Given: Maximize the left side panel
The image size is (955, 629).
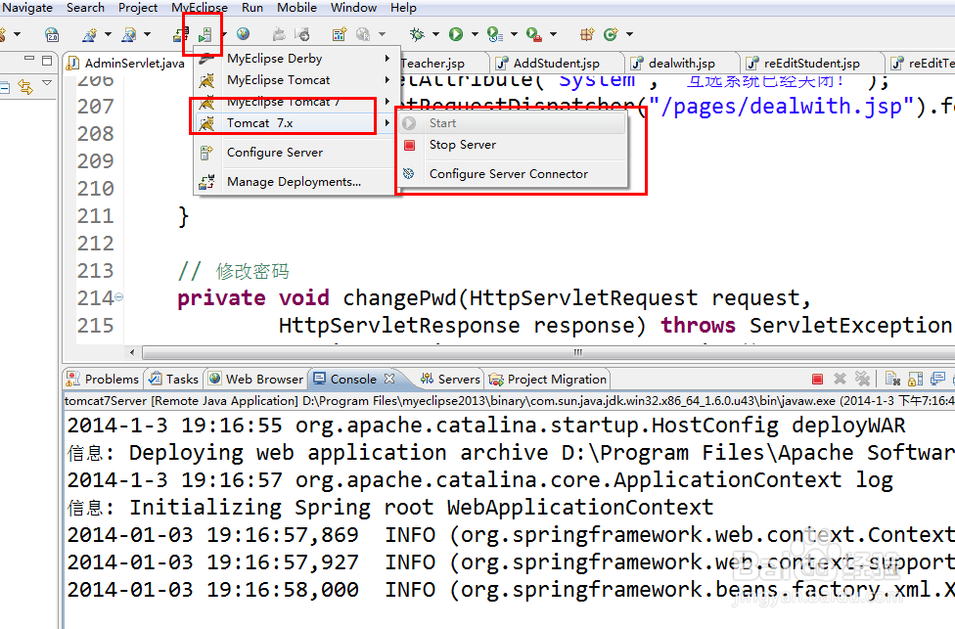Looking at the screenshot, I should point(47,61).
